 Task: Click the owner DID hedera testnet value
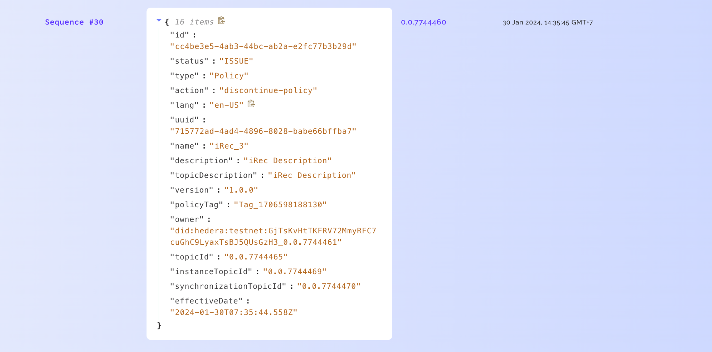[x=273, y=236]
